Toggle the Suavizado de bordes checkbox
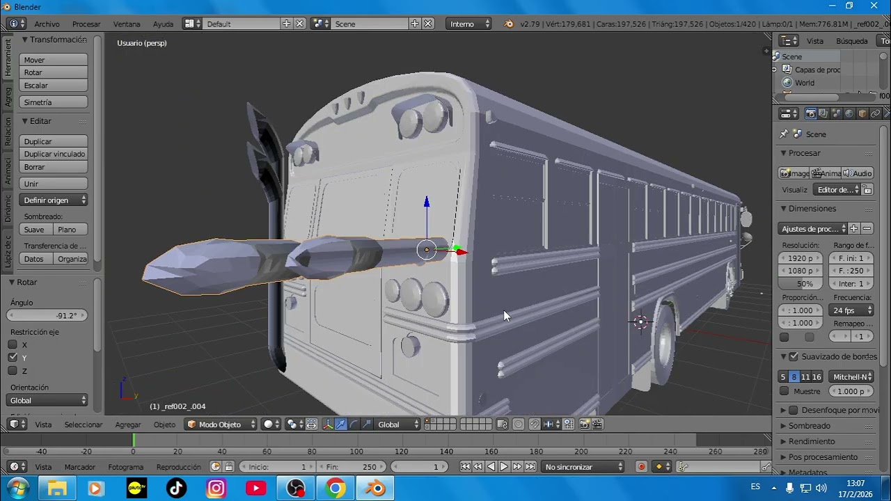The width and height of the screenshot is (891, 501). pyautogui.click(x=794, y=356)
